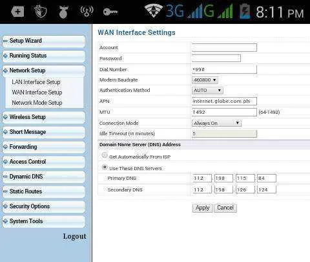
Task: Tap the battery charging icon
Action: click(x=245, y=11)
